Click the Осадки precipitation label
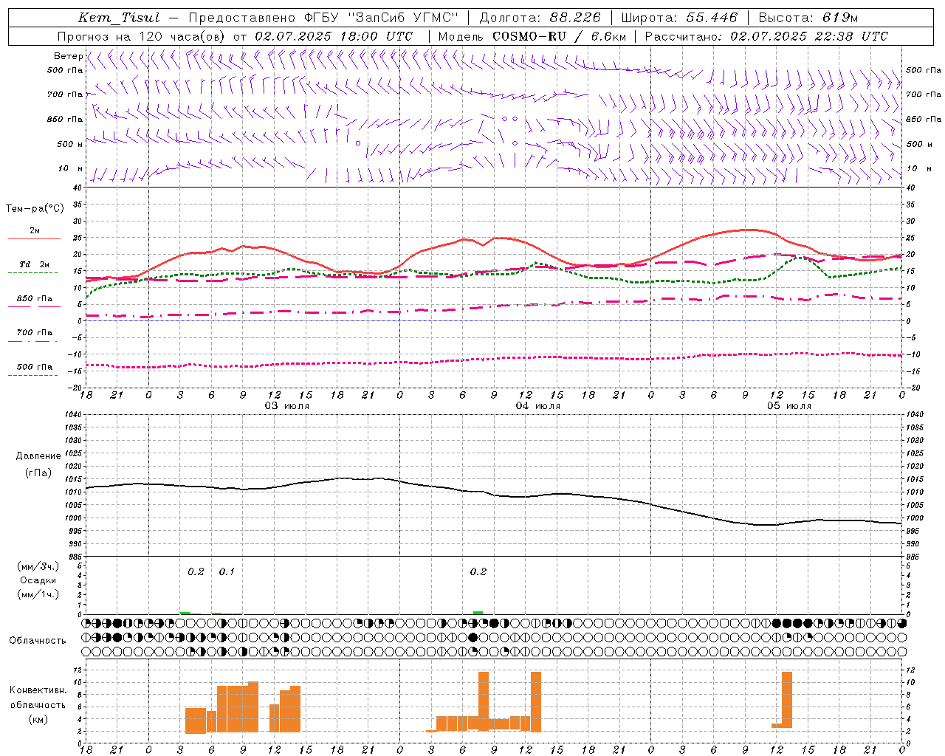The width and height of the screenshot is (945, 756). 38,580
